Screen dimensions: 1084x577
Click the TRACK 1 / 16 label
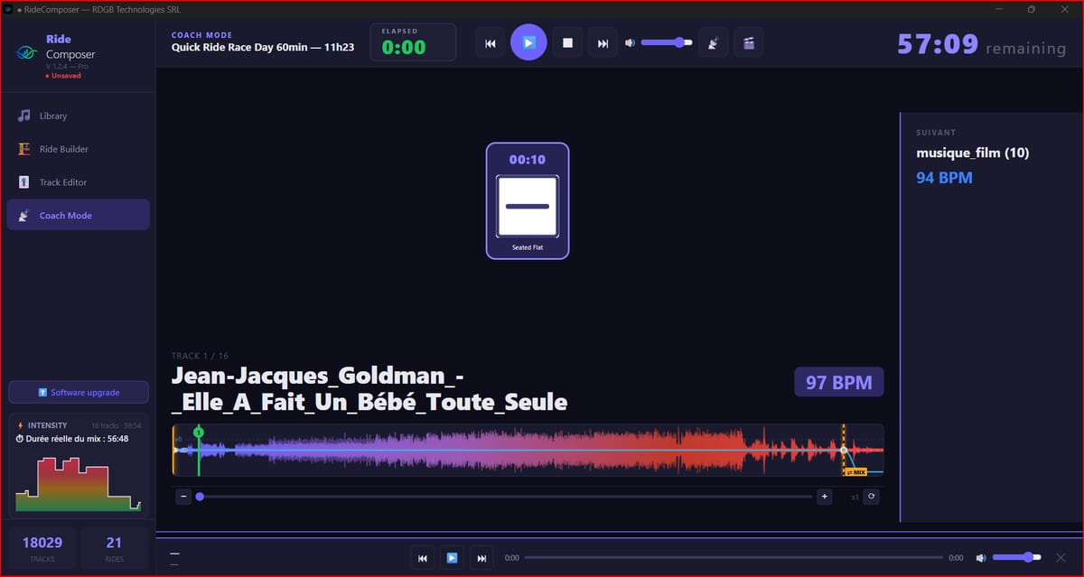(200, 356)
